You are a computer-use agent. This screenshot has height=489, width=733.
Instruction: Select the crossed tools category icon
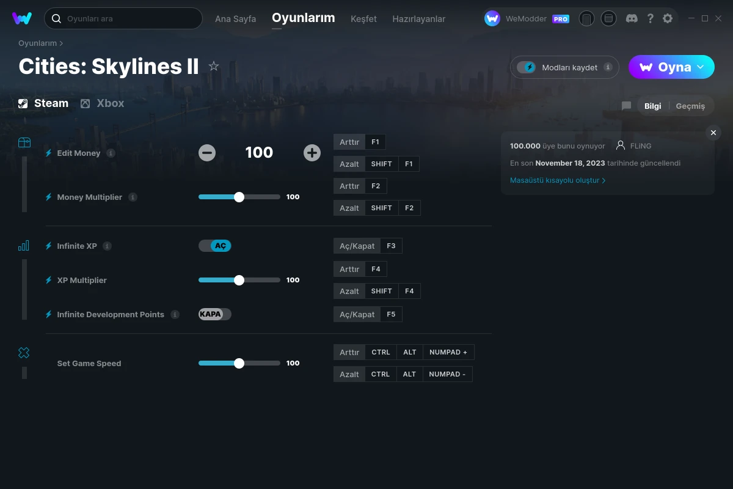tap(24, 353)
